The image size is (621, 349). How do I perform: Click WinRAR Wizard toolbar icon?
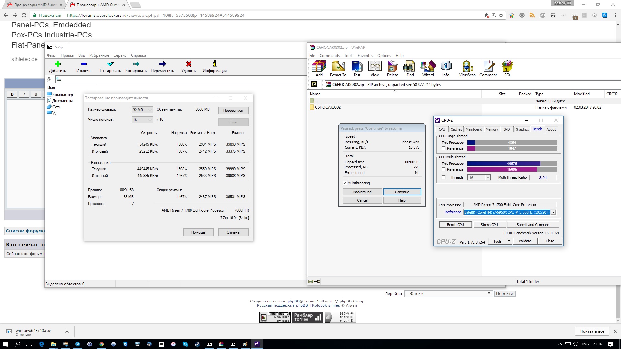[x=428, y=67]
